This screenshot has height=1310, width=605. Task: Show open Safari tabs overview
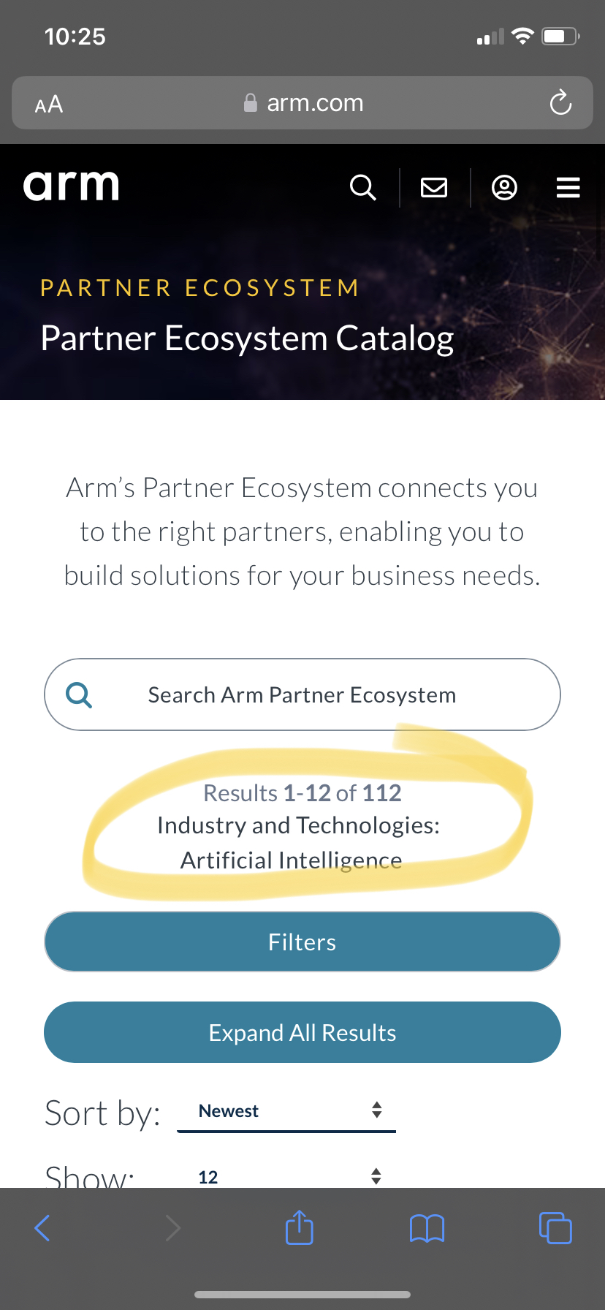coord(555,1228)
